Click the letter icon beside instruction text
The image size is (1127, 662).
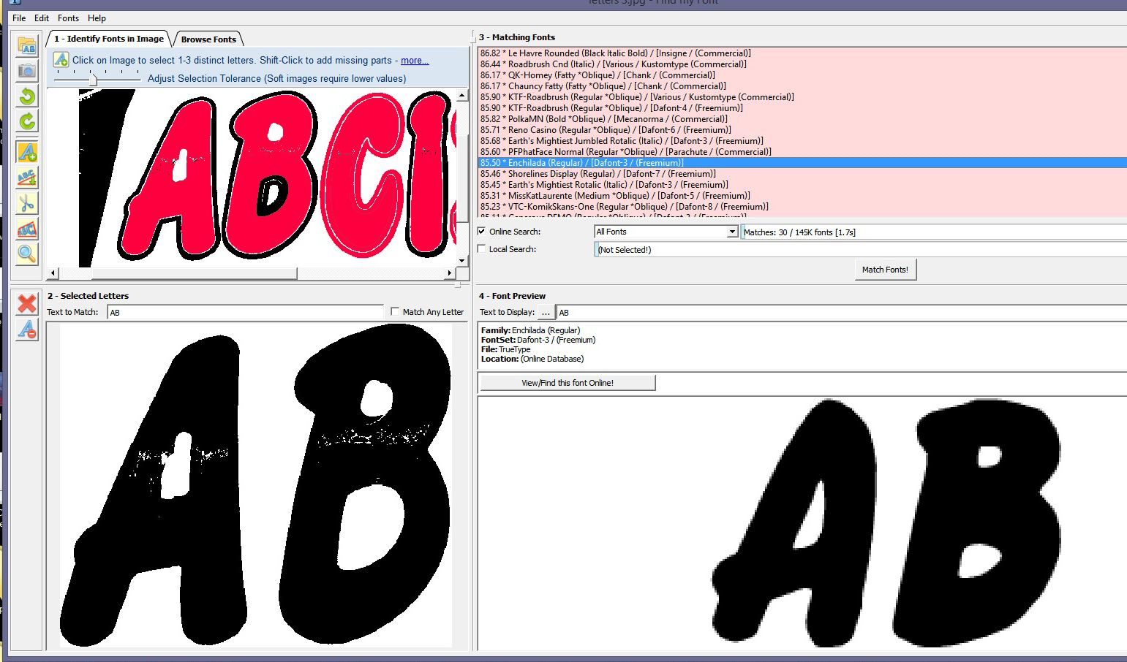pos(61,60)
